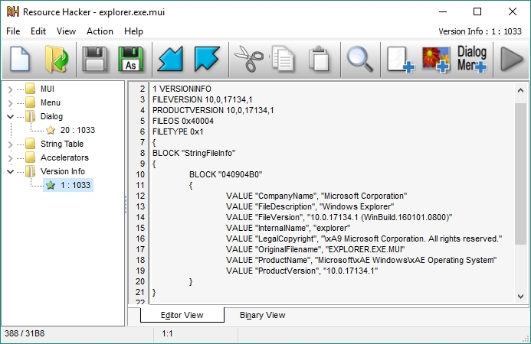
Task: Click the Copy pages icon
Action: 283,59
